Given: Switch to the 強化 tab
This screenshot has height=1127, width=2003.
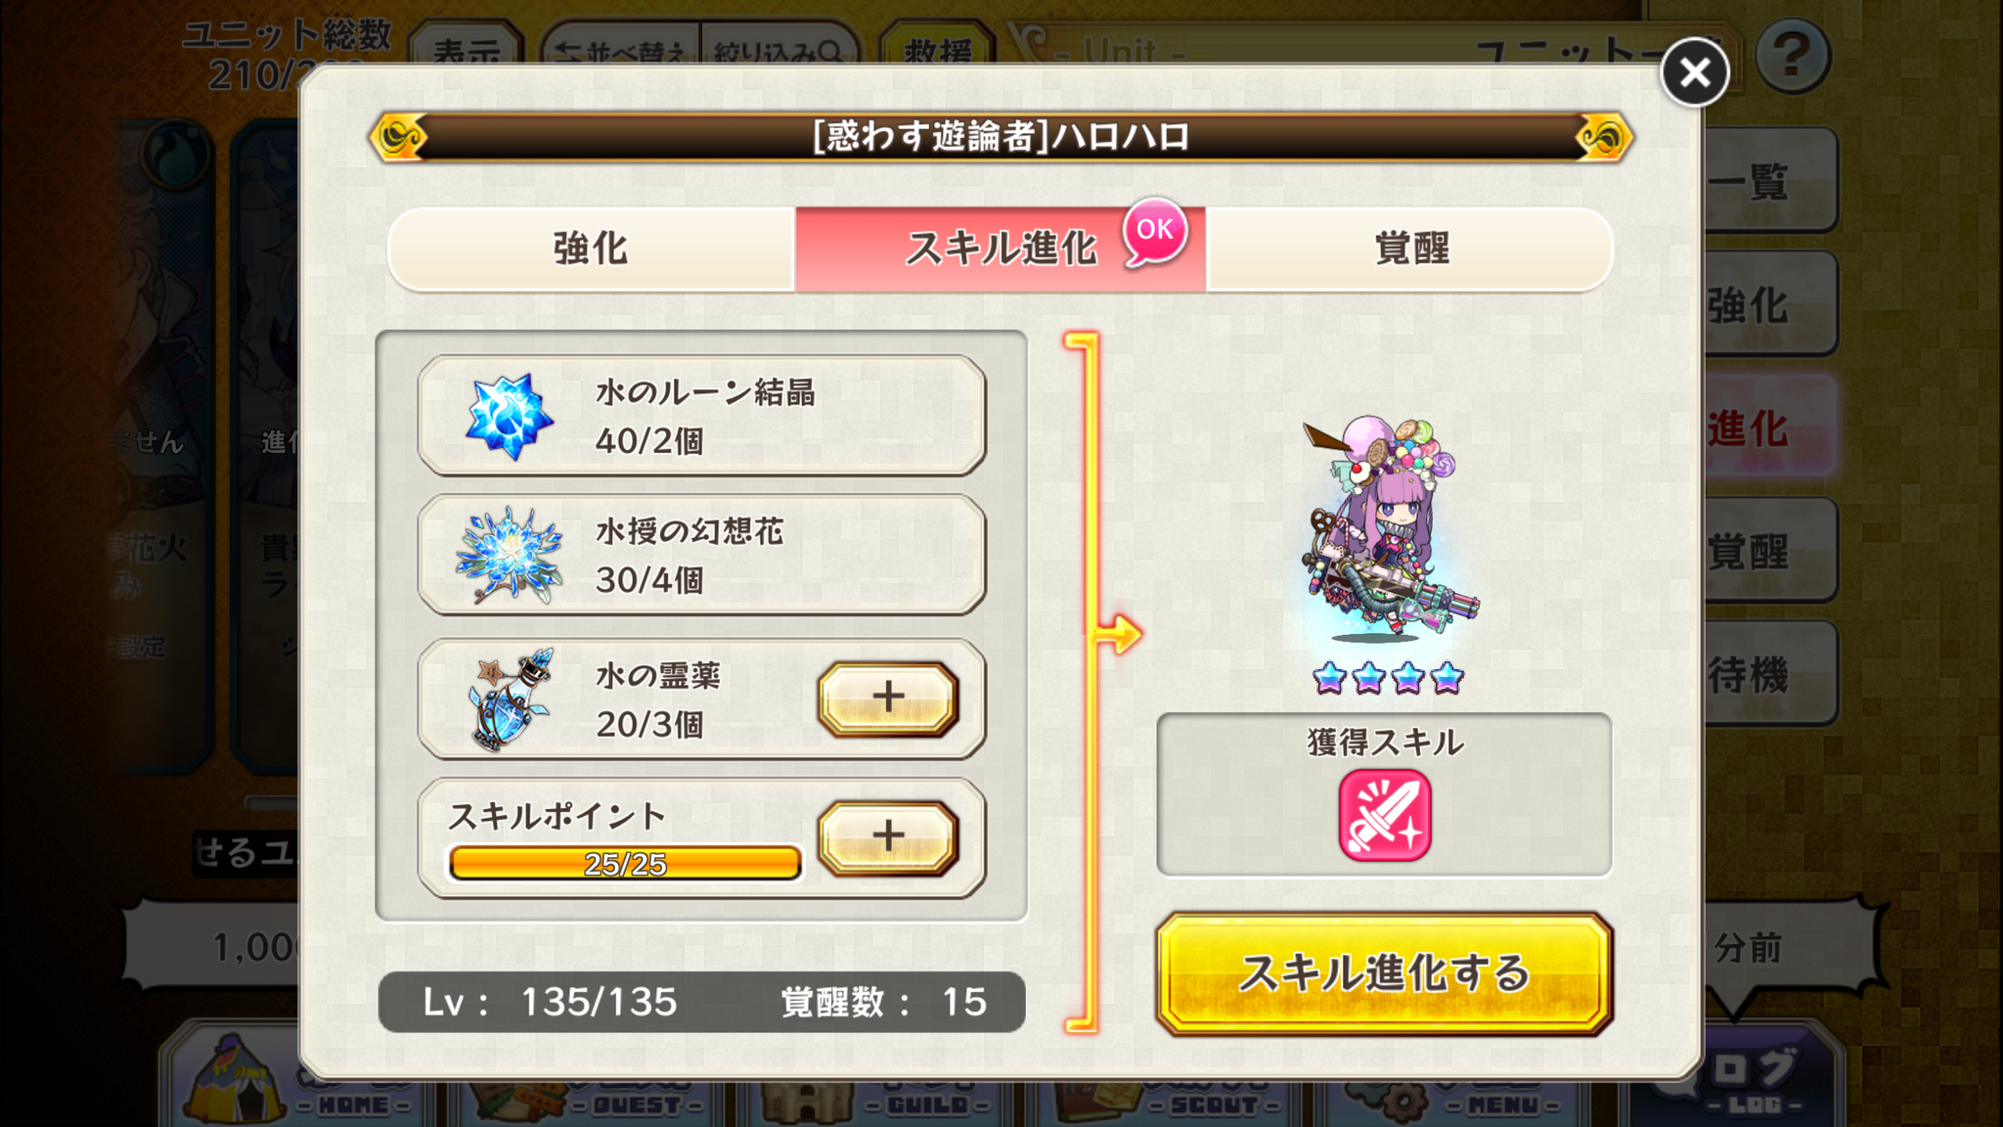Looking at the screenshot, I should [x=591, y=248].
